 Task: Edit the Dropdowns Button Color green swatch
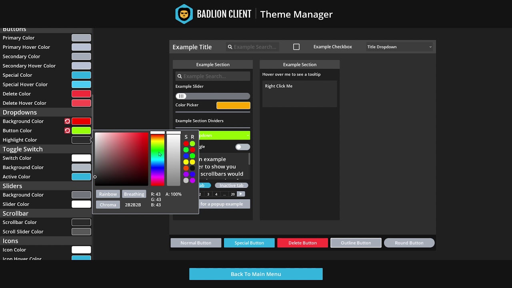click(81, 130)
